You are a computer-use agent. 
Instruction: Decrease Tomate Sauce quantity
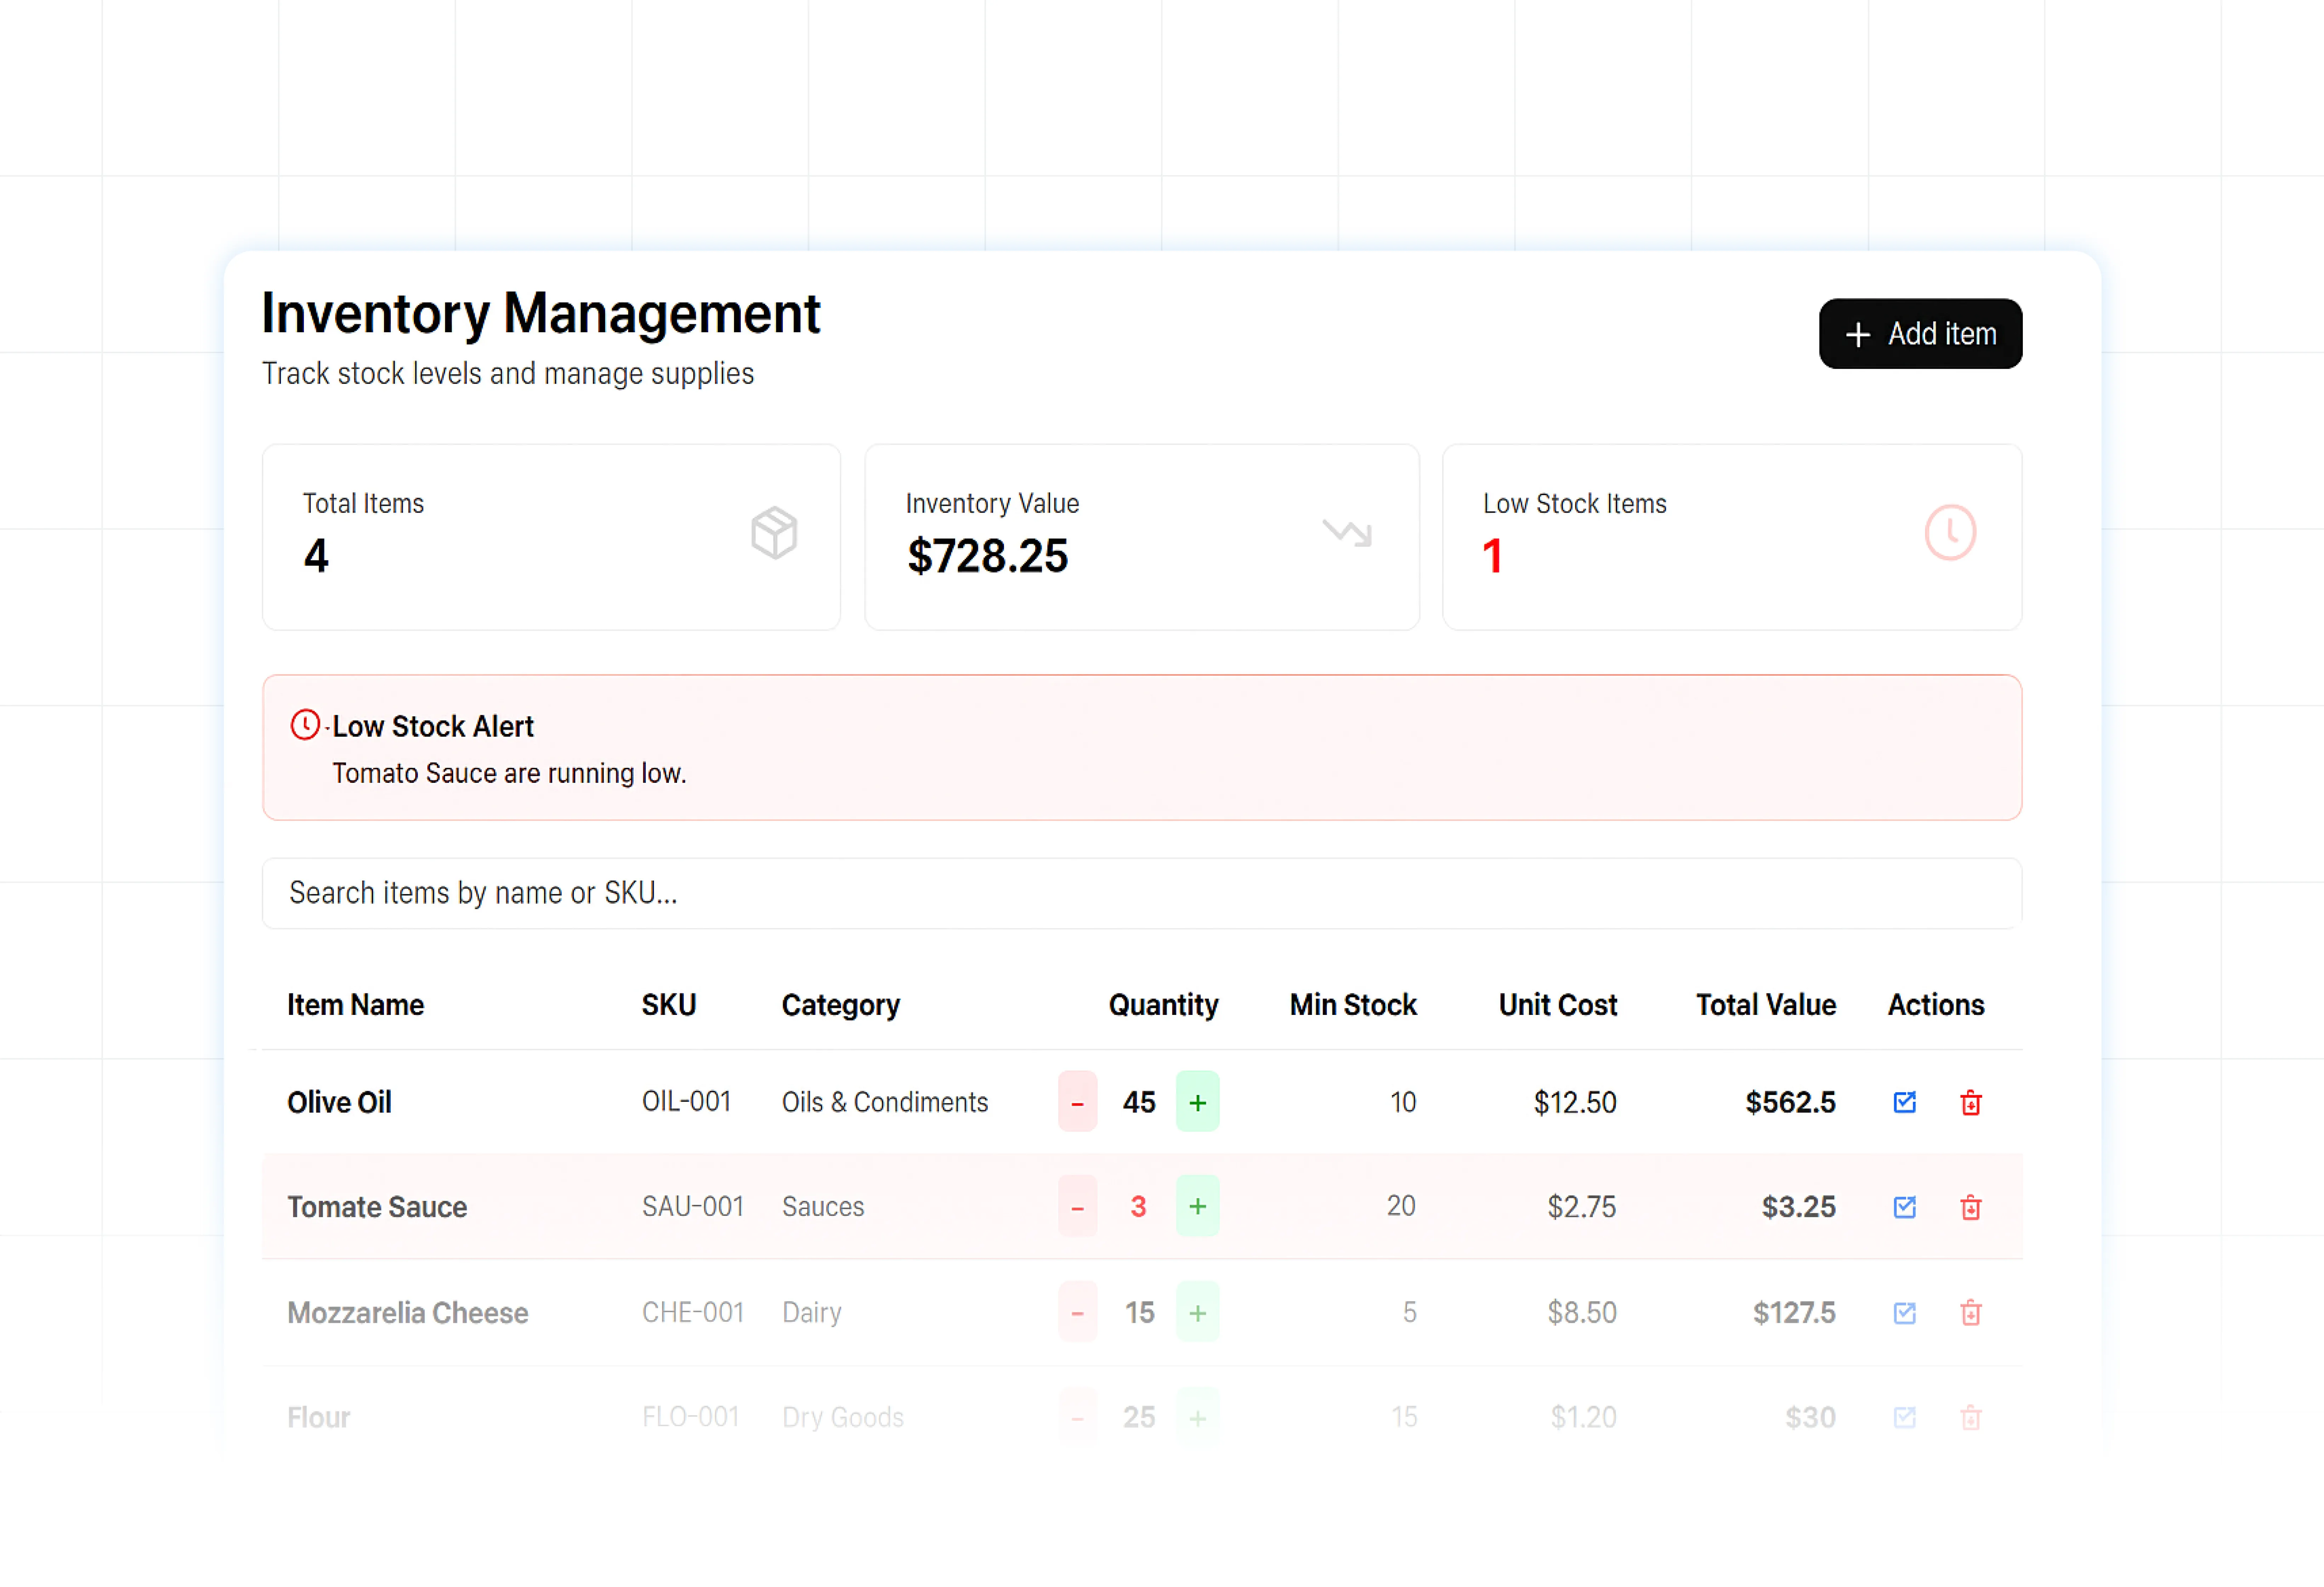[x=1077, y=1207]
